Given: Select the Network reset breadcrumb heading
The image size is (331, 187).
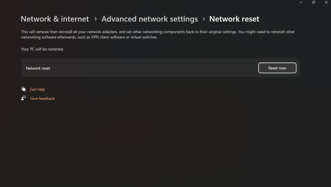Looking at the screenshot, I should 234,19.
